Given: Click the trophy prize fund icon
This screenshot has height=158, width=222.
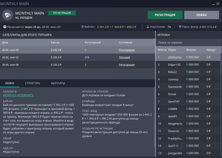Looking at the screenshot, I should tap(180, 27).
